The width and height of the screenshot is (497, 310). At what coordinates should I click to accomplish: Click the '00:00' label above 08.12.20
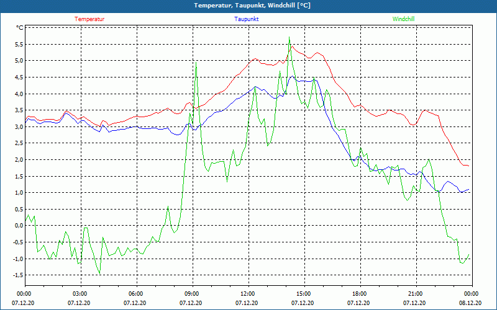point(472,294)
